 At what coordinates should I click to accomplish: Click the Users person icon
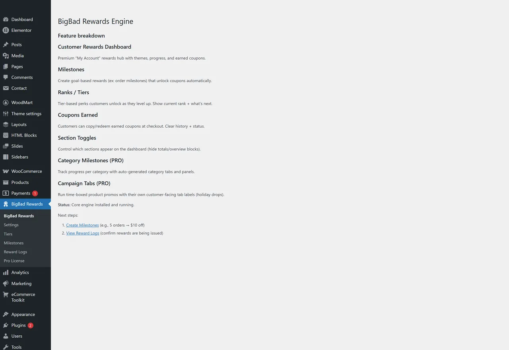6,336
